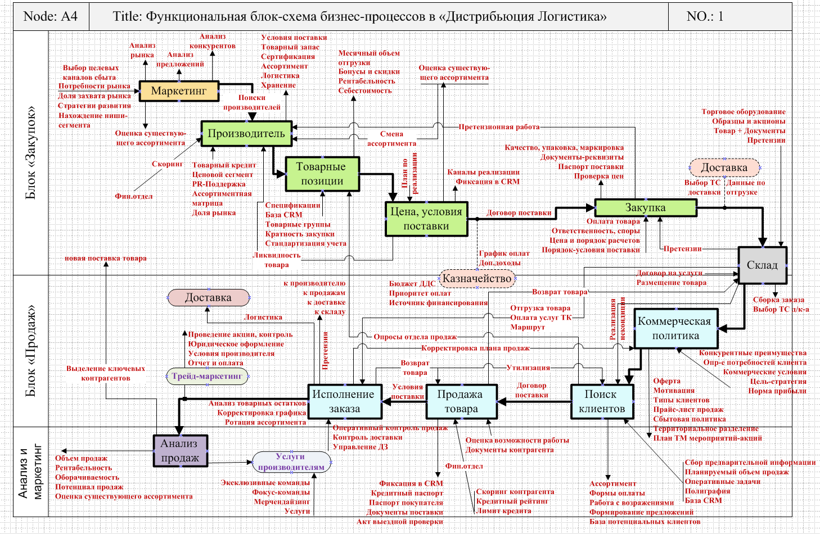This screenshot has width=820, height=534.
Task: Click the Возврат товара label near Казначейство
Action: [560, 292]
